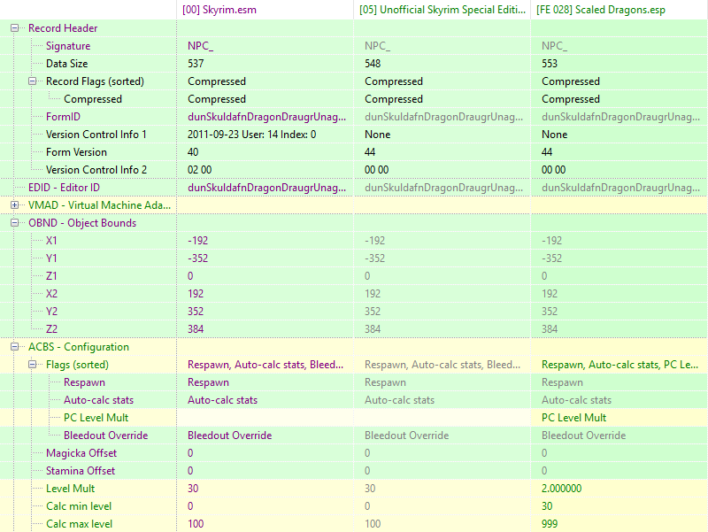The width and height of the screenshot is (708, 532).
Task: Select the Form Version value 40
Action: point(194,152)
